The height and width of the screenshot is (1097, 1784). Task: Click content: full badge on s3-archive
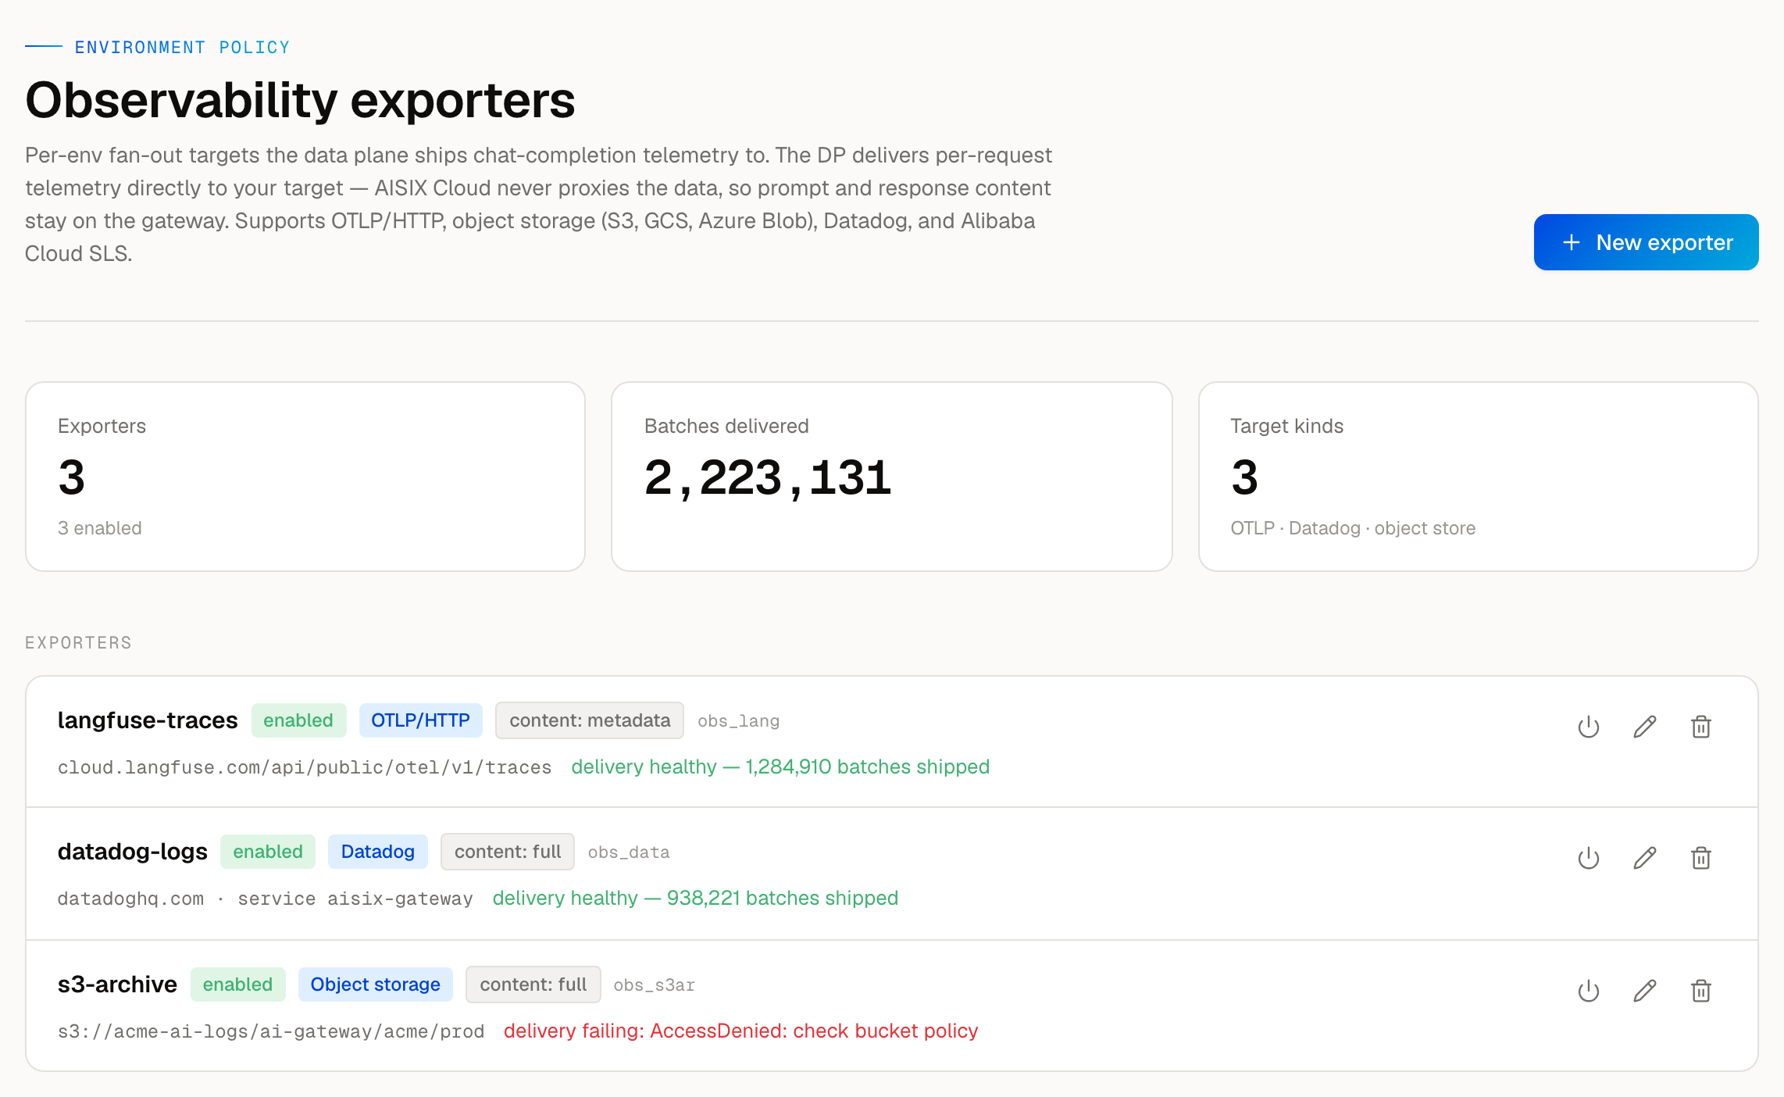point(533,984)
